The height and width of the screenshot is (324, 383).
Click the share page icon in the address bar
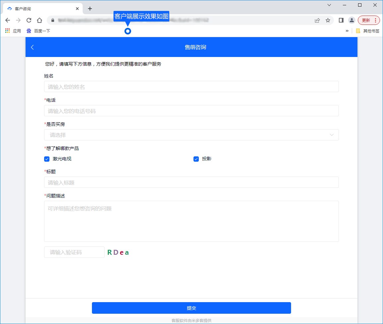click(x=317, y=20)
